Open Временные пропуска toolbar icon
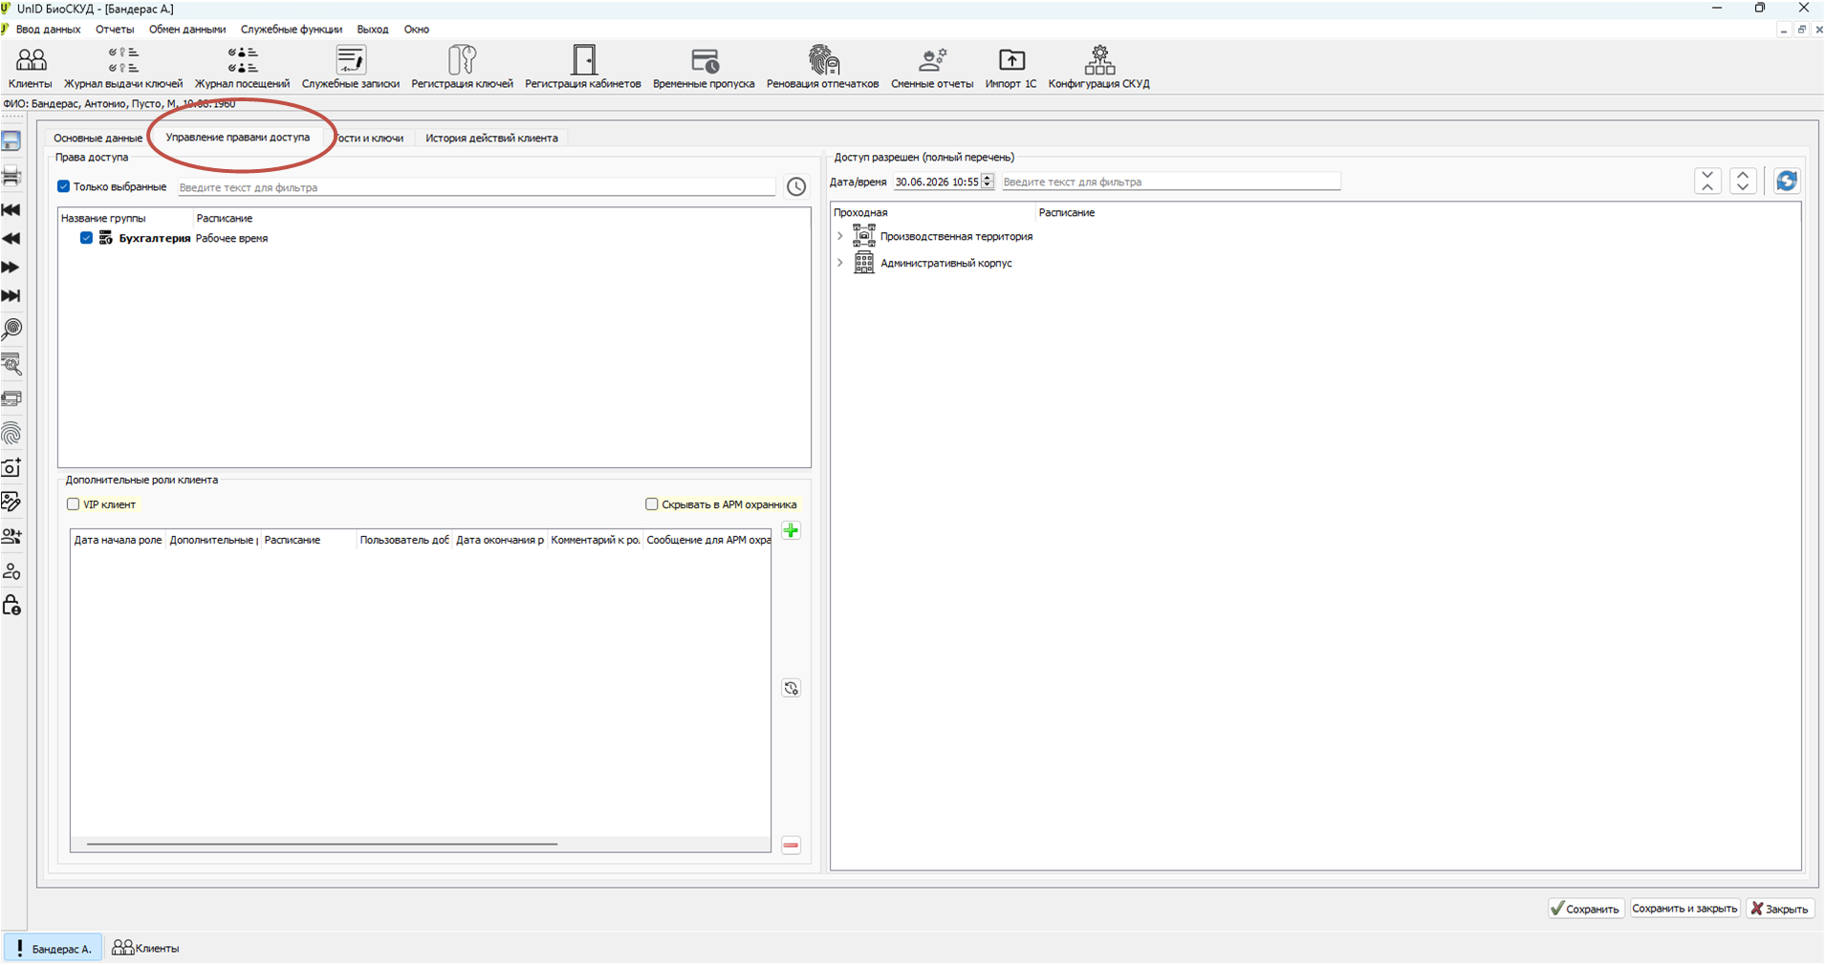The height and width of the screenshot is (965, 1825). 704,67
